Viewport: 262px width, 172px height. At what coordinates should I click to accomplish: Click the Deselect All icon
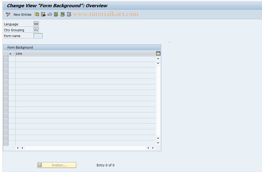pos(69,14)
